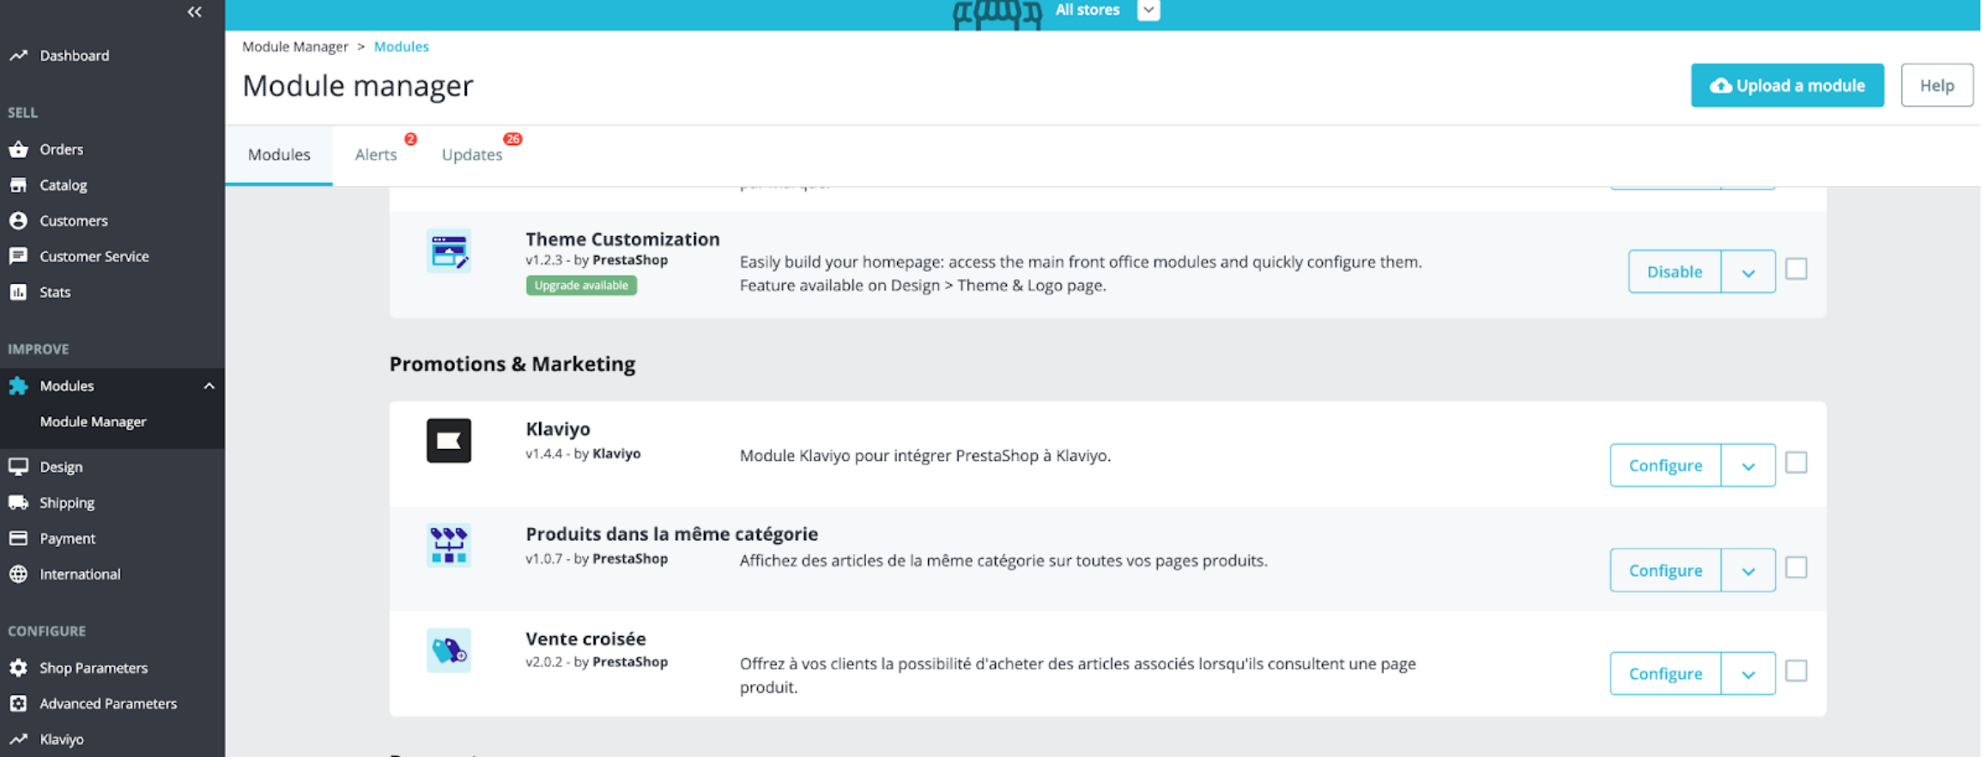Click the Help button

(1936, 86)
